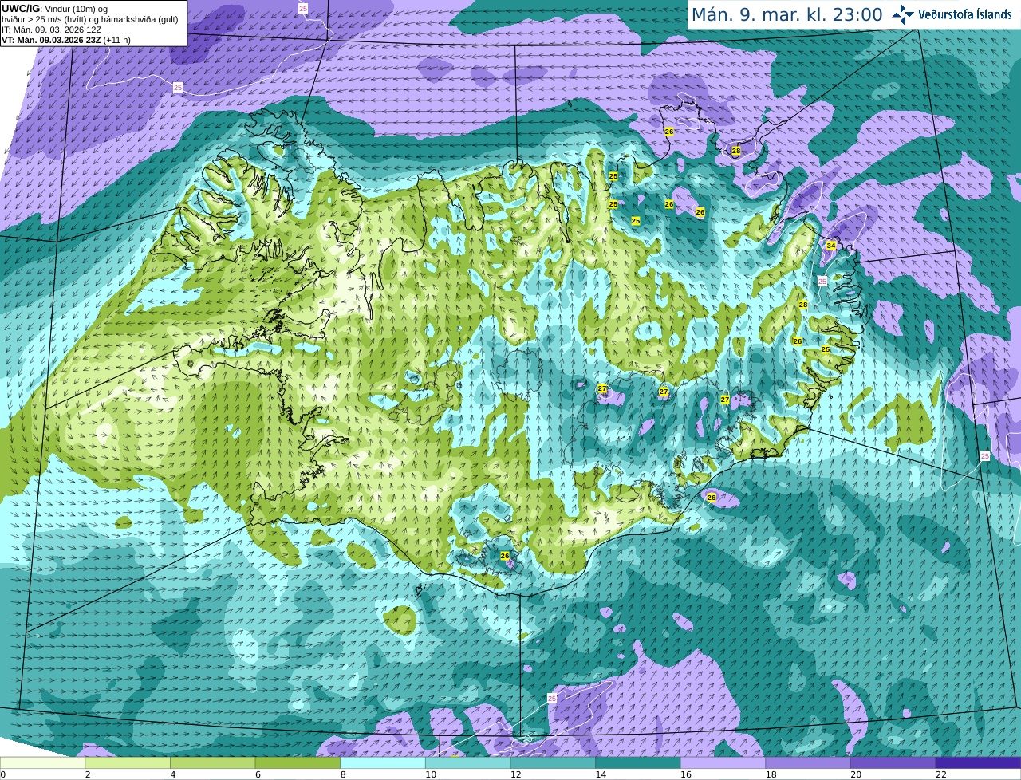Click the 26 gust marker on the south-coast glacier

pyautogui.click(x=504, y=556)
